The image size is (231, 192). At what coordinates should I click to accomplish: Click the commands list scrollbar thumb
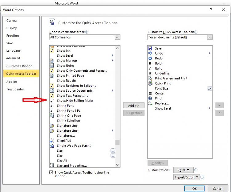tap(117, 142)
